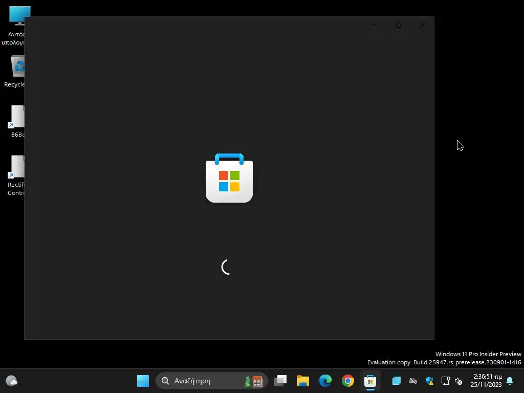Open the Windows Security shield tray icon
The width and height of the screenshot is (524, 393).
429,381
